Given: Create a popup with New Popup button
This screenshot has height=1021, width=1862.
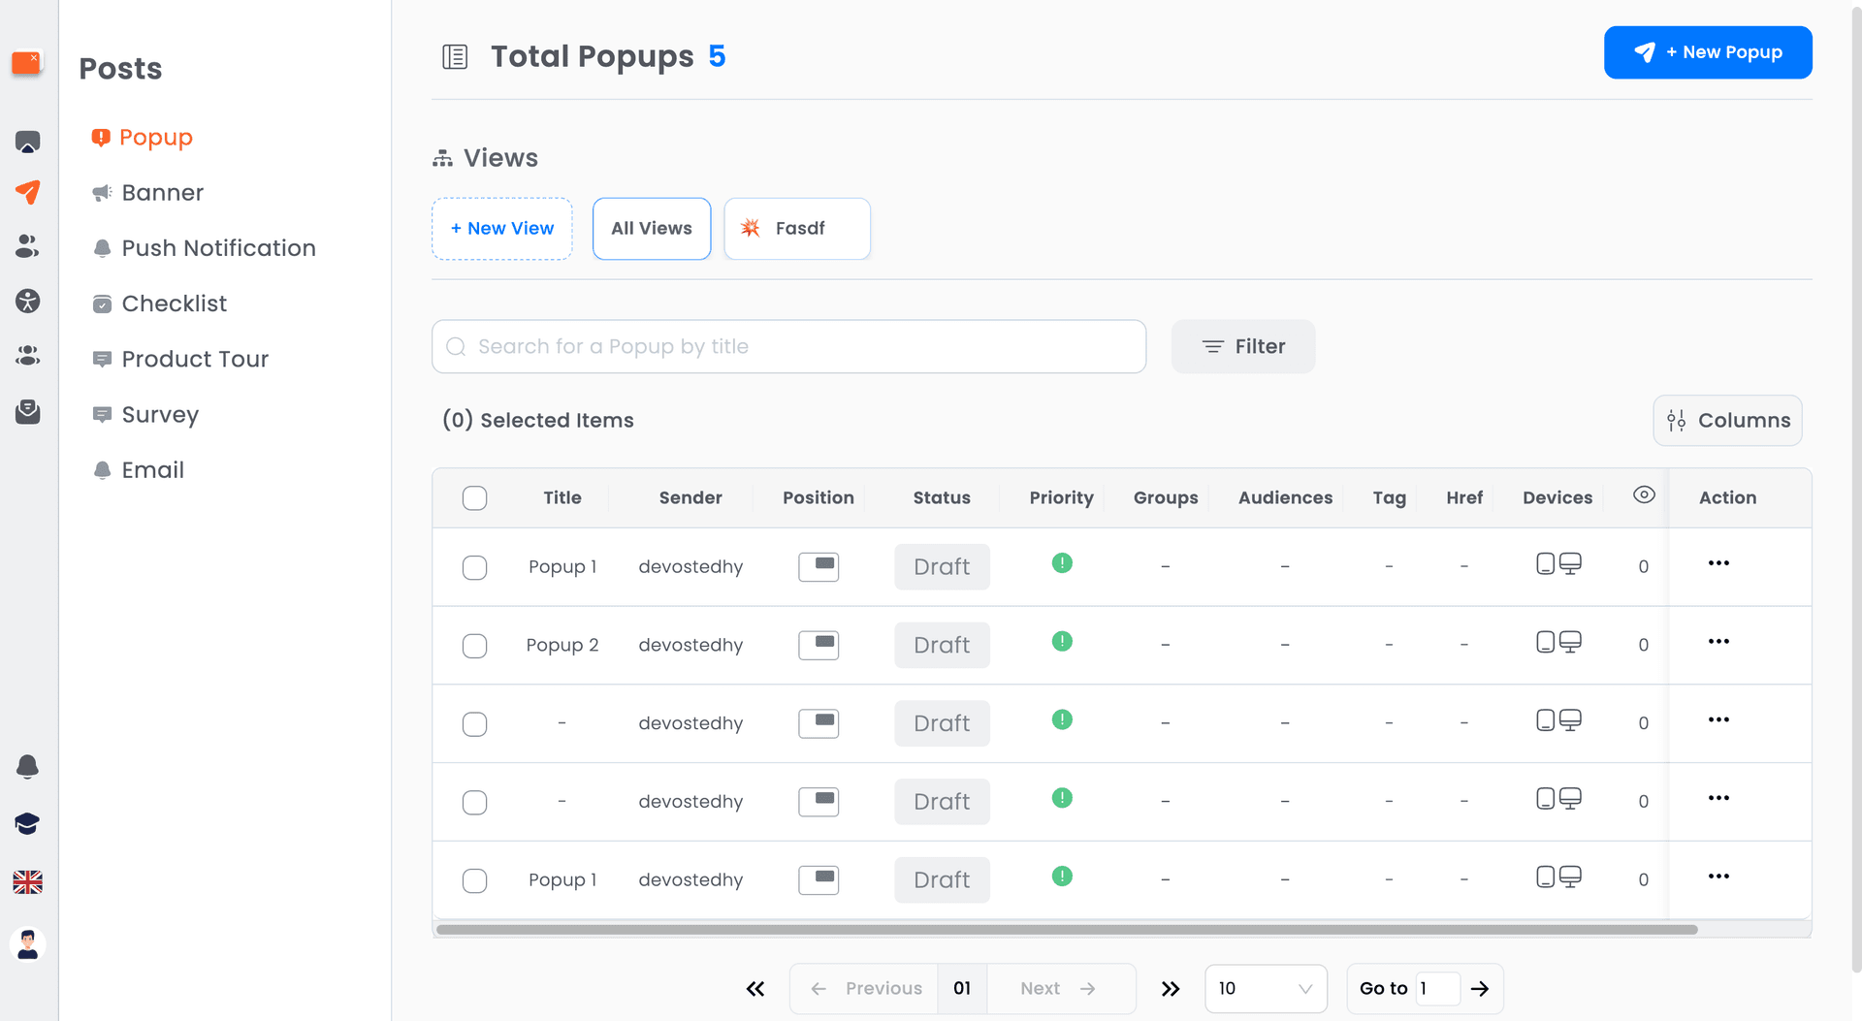Looking at the screenshot, I should 1707,52.
